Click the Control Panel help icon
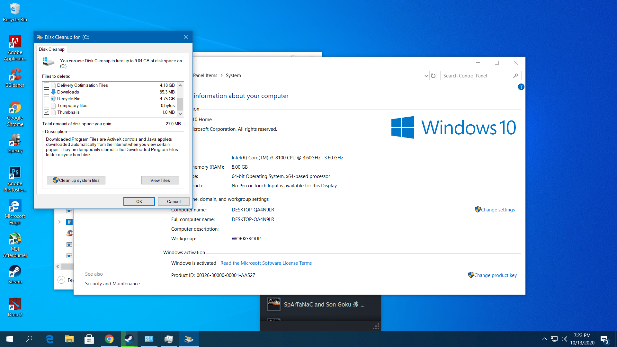 tap(521, 87)
